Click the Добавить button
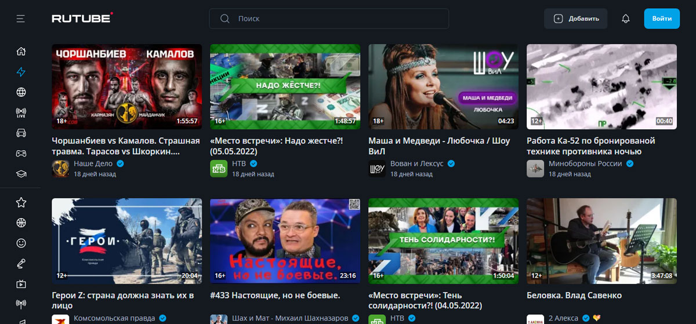The image size is (696, 324). (575, 19)
